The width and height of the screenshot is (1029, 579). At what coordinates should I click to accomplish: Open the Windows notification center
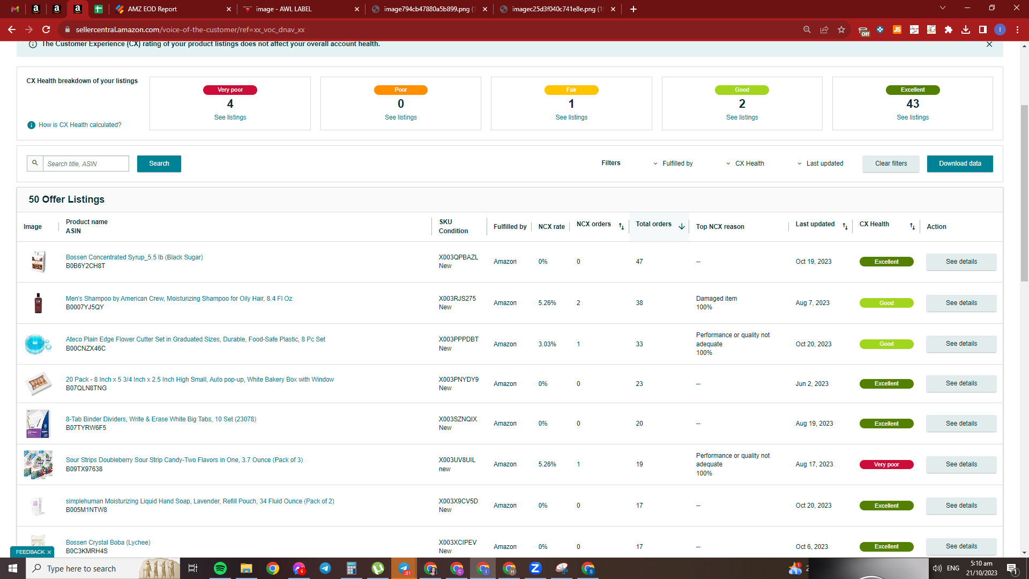(x=1012, y=569)
